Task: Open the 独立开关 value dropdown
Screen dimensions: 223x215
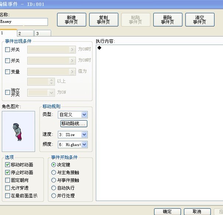Action: (x=41, y=93)
